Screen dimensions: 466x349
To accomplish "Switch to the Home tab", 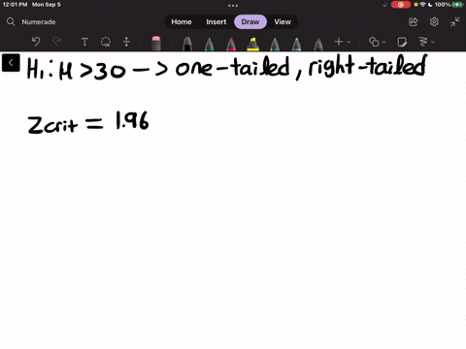I will (x=182, y=21).
